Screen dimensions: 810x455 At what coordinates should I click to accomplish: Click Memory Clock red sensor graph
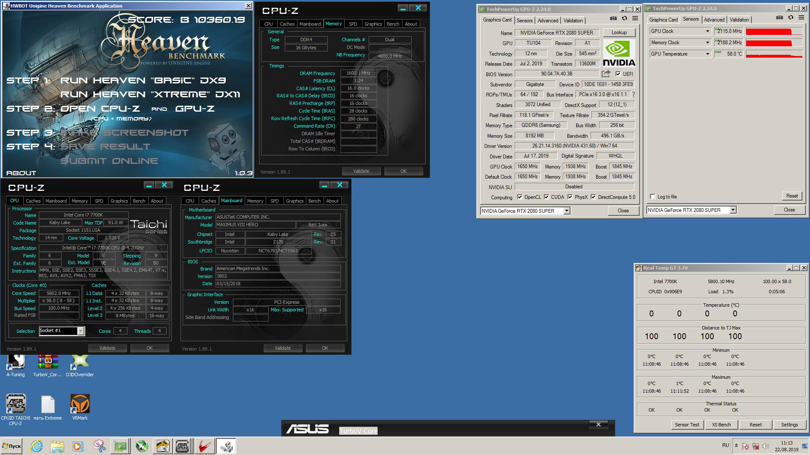point(774,43)
